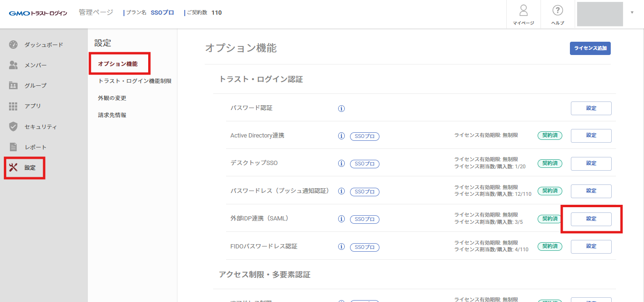644x302 pixels.
Task: Click the ダッシュボード gauge icon
Action: tap(13, 45)
